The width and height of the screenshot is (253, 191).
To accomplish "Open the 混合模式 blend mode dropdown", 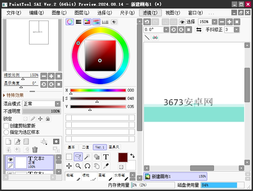I will point(57,104).
